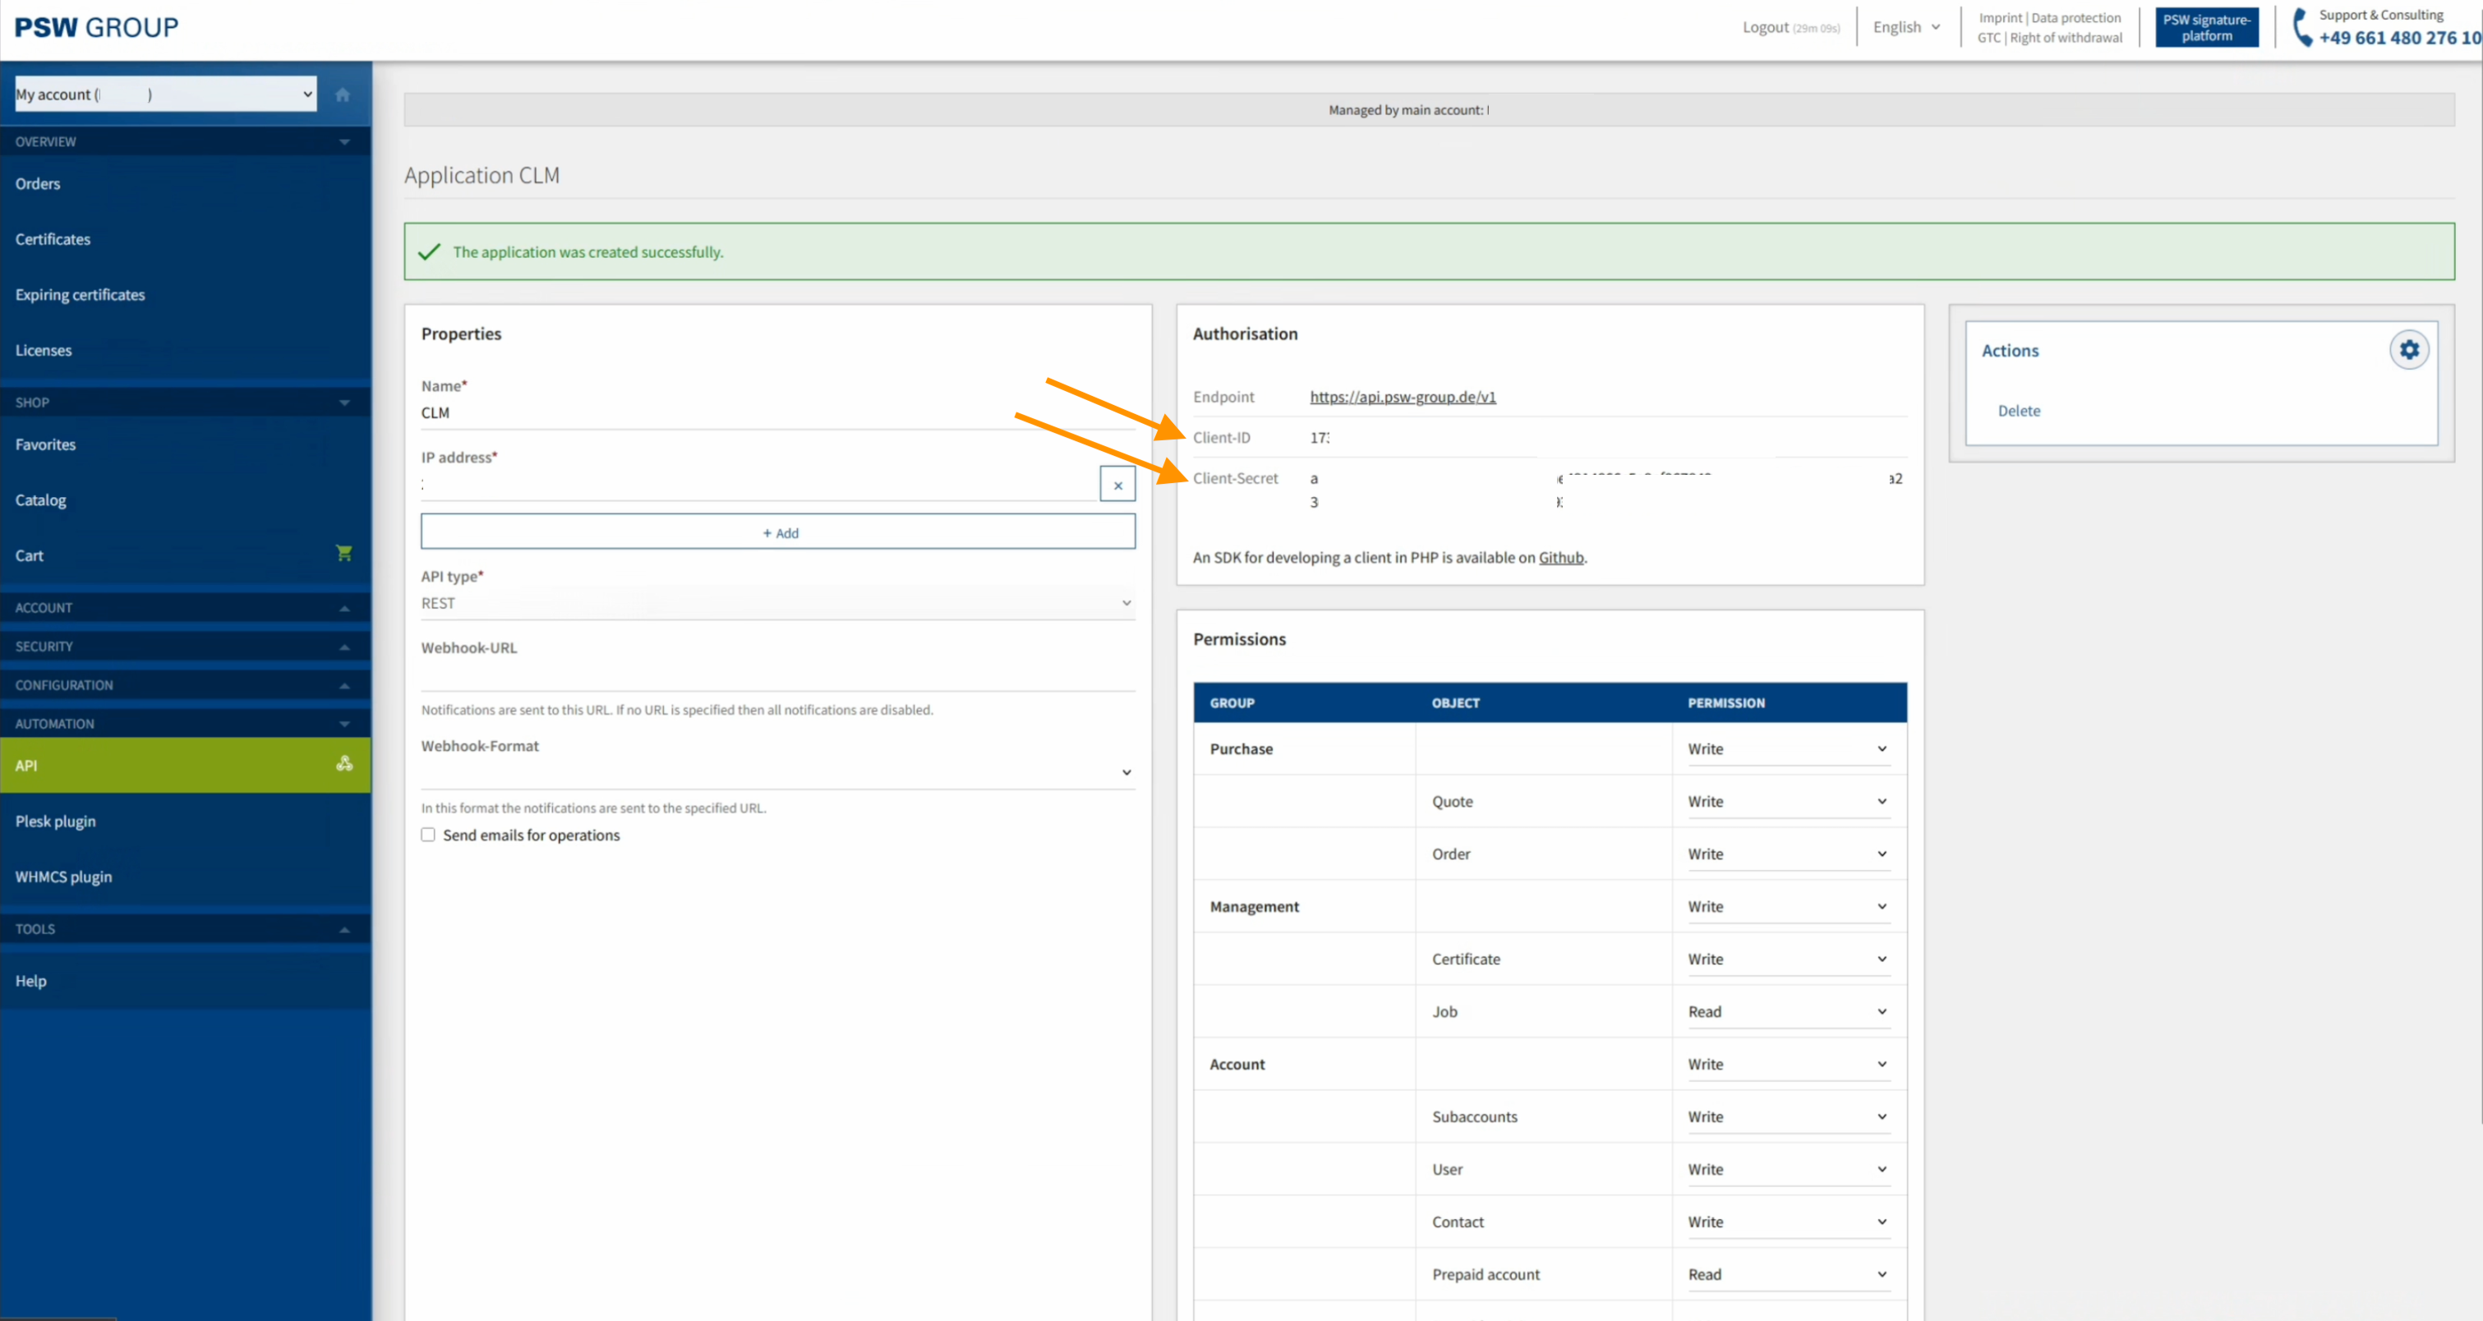The width and height of the screenshot is (2483, 1321).
Task: Open the My account dropdown
Action: pos(165,94)
